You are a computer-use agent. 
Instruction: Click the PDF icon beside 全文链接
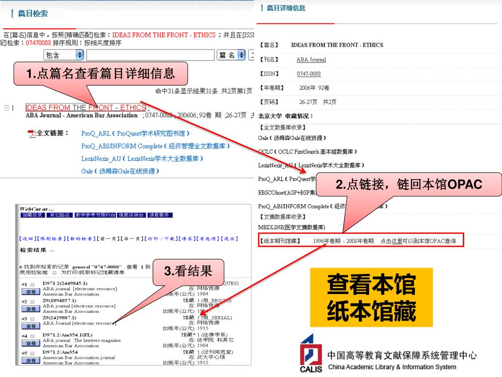click(32, 134)
